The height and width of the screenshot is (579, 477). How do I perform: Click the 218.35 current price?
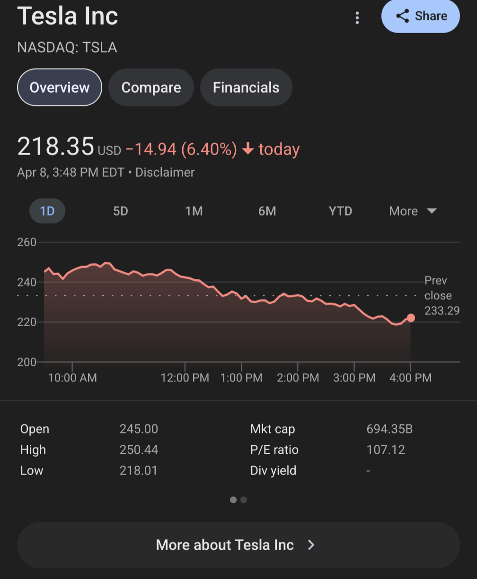(56, 146)
